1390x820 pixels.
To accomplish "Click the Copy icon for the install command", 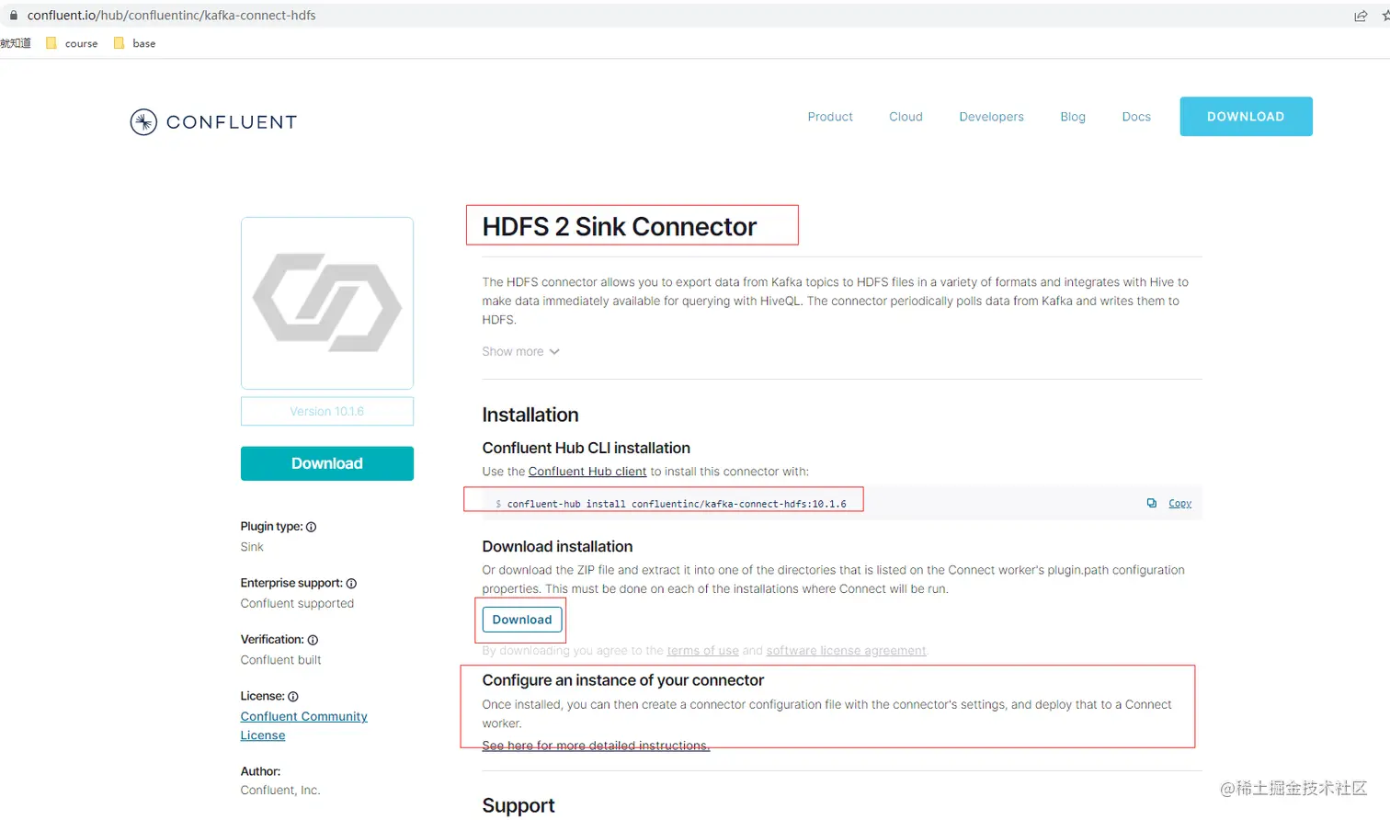I will click(1152, 503).
